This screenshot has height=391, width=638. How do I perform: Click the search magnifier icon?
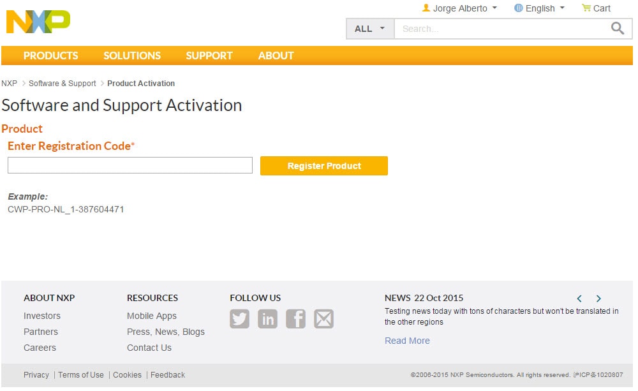(617, 28)
